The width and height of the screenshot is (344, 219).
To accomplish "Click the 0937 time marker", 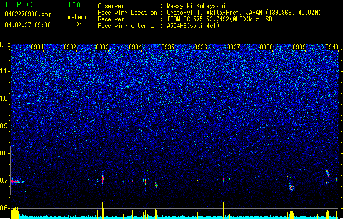I will tap(234, 47).
